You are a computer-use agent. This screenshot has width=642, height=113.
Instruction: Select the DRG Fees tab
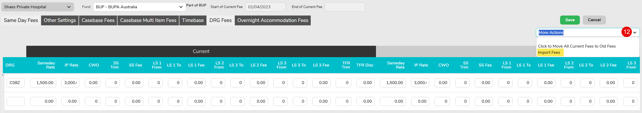click(221, 20)
